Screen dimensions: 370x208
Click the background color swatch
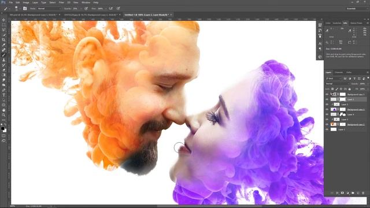click(x=5, y=131)
